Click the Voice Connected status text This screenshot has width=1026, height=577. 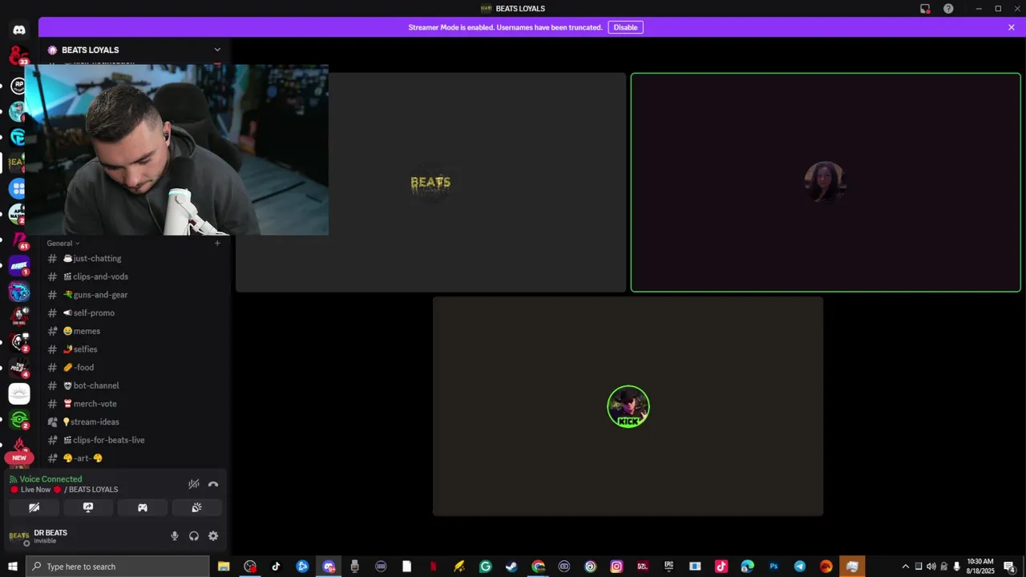pyautogui.click(x=50, y=479)
